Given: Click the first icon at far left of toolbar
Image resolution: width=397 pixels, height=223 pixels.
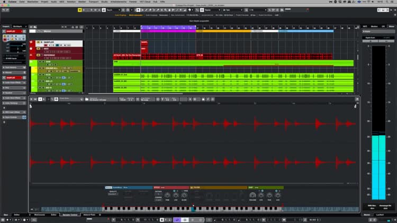Looking at the screenshot, I should pos(4,10).
